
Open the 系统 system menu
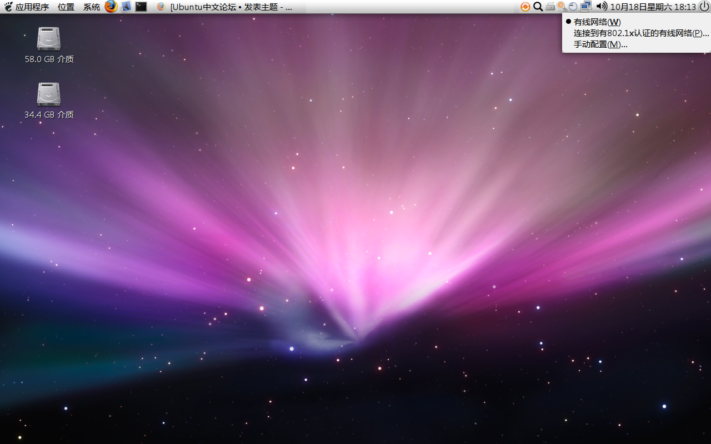[92, 7]
